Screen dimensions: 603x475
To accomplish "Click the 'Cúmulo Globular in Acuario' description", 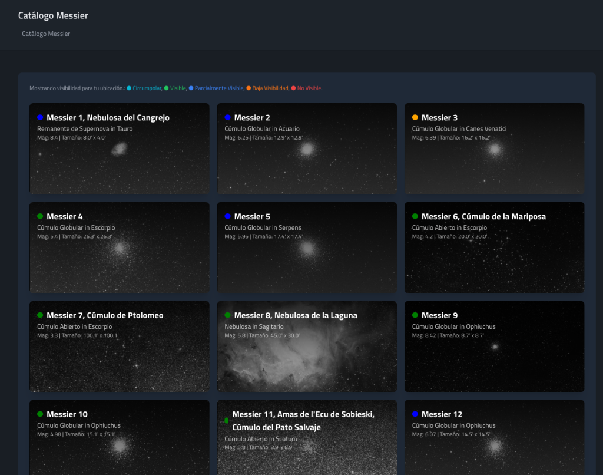I will [x=262, y=129].
